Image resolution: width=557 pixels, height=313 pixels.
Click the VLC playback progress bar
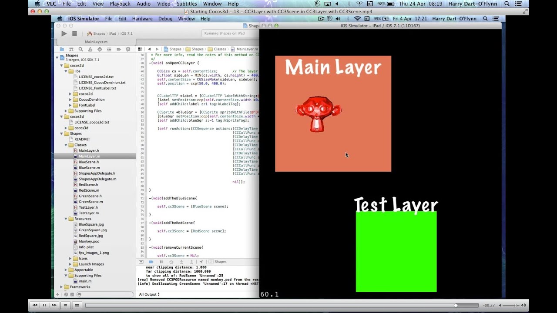pyautogui.click(x=282, y=306)
